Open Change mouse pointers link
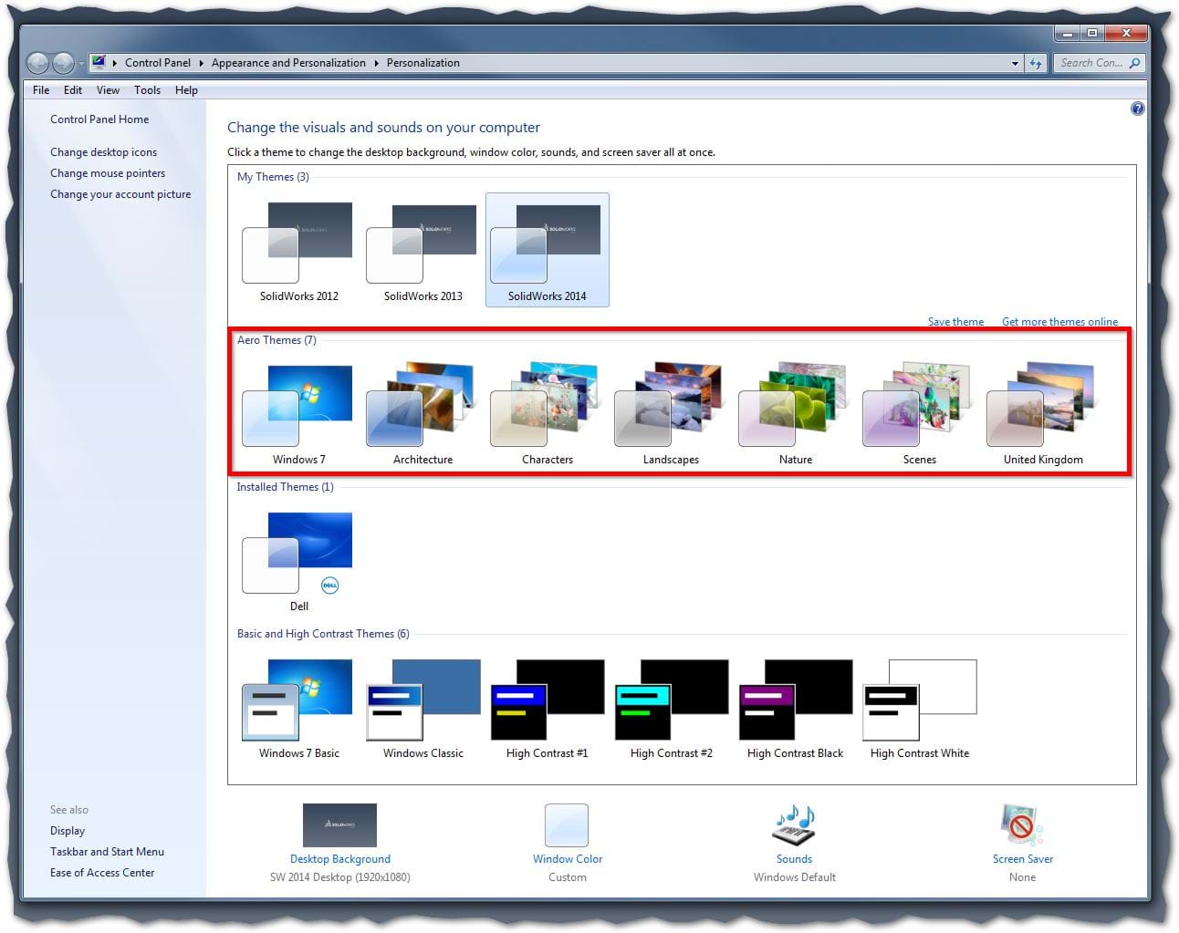1179x933 pixels. coord(108,173)
